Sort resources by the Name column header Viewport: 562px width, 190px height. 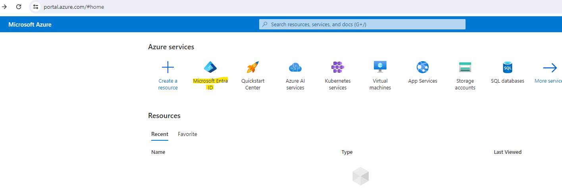[x=158, y=152]
